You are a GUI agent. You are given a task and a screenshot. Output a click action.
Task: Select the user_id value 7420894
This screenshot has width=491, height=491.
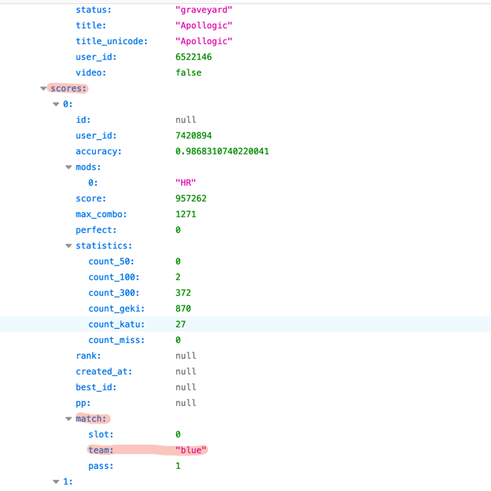click(x=194, y=135)
